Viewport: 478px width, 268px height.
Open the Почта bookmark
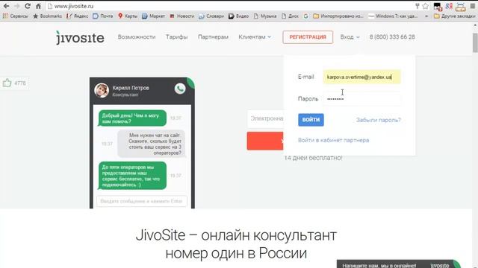103,16
